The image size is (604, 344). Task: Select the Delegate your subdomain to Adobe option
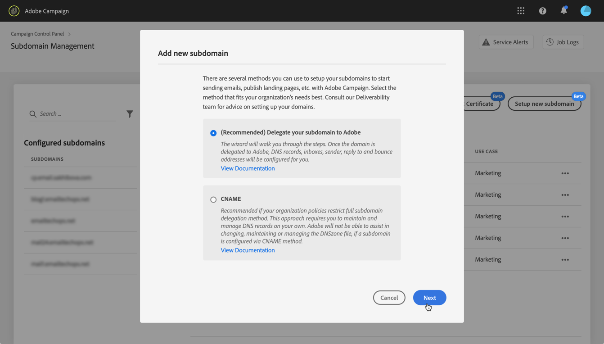213,133
